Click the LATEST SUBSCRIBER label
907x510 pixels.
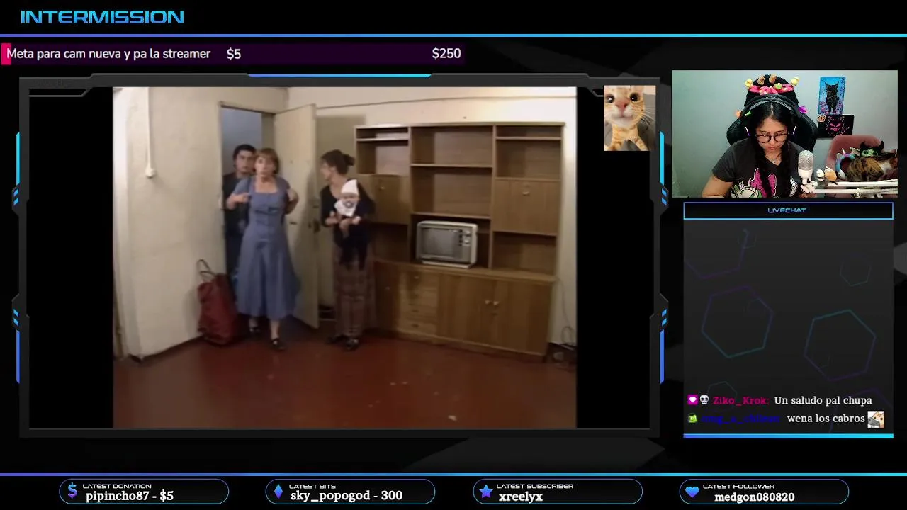535,486
